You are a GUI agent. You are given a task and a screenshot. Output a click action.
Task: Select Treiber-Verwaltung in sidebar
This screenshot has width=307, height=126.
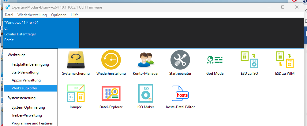pos(30,115)
